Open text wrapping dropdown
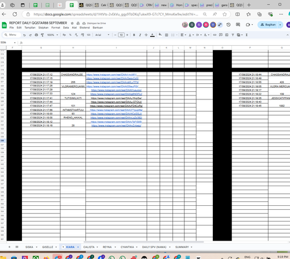The image size is (290, 259). (x=199, y=35)
